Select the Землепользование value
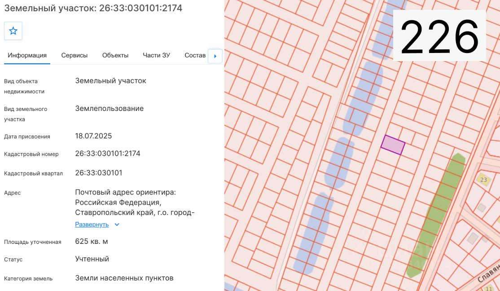The height and width of the screenshot is (291, 500). click(x=110, y=109)
